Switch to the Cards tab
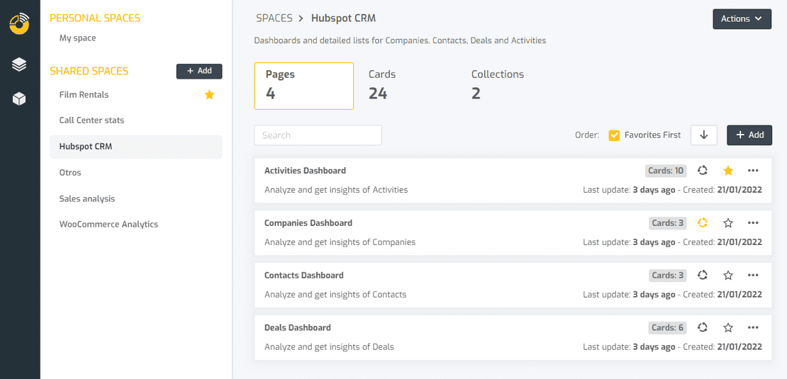 coord(382,85)
